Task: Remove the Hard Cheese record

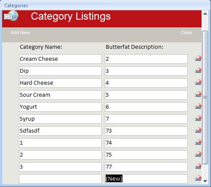Action: coord(199,82)
